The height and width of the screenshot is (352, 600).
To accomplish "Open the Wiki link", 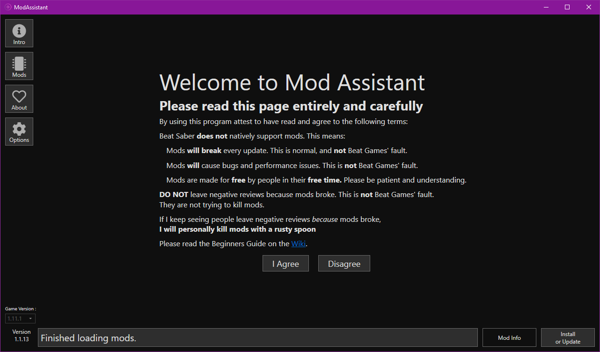I will (x=298, y=243).
